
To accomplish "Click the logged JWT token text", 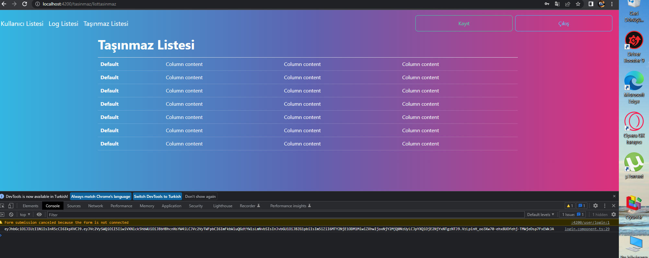I will (279, 229).
